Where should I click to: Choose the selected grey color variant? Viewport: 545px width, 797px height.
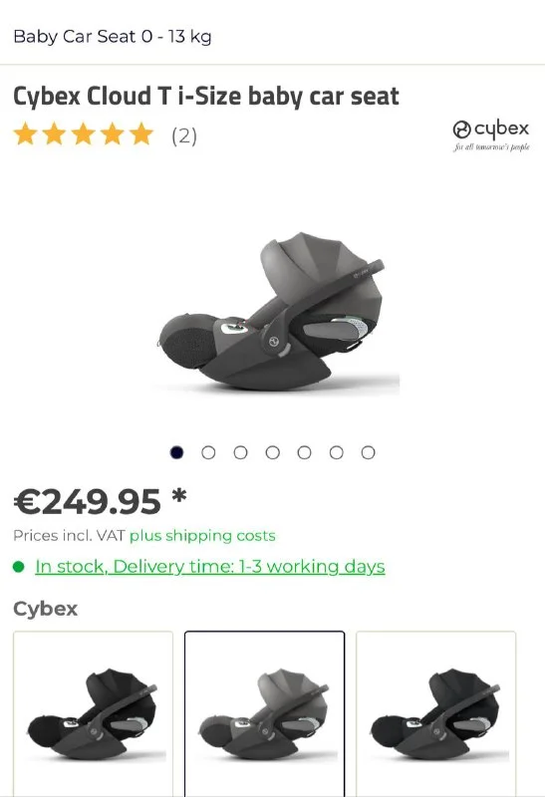tap(264, 713)
